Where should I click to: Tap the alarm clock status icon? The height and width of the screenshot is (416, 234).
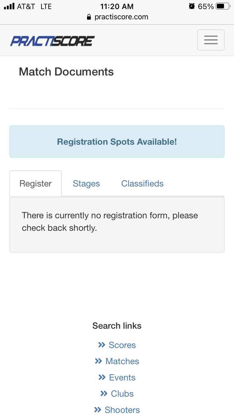point(192,6)
